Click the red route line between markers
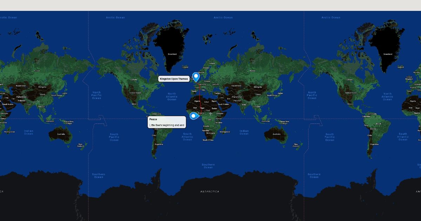The height and width of the screenshot is (221, 421). tap(200, 98)
